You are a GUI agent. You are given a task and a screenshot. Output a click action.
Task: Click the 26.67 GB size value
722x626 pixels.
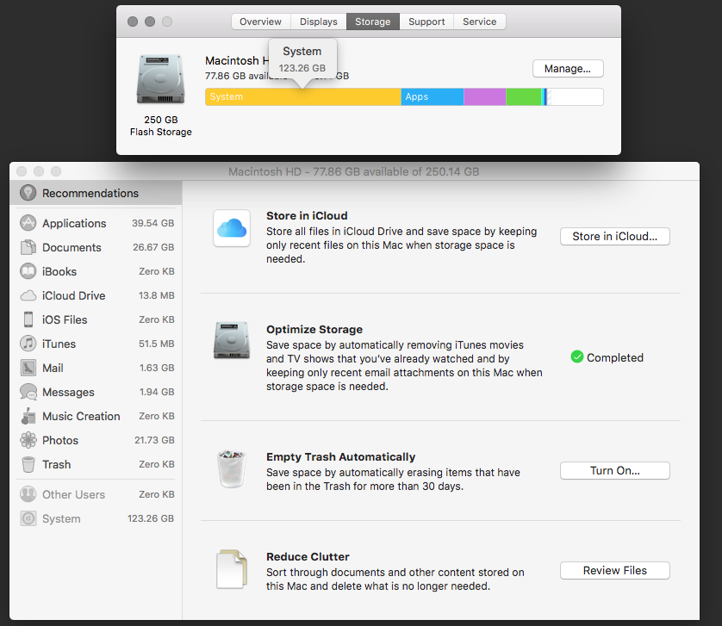pos(153,247)
